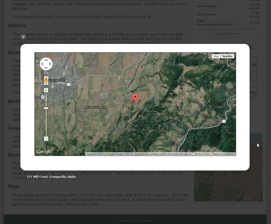The image size is (271, 224).
Task: Click the Shop heading in the background page
Action: pos(13,186)
